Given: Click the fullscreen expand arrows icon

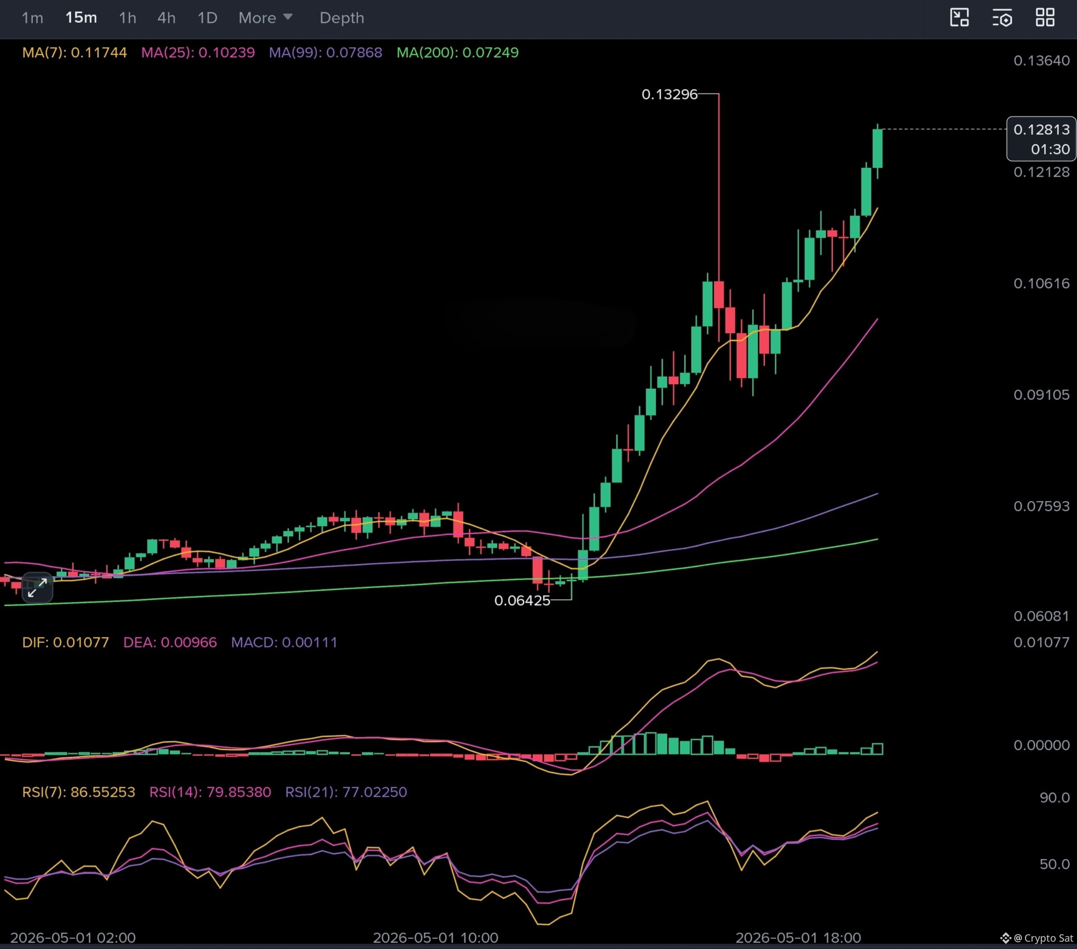Looking at the screenshot, I should (x=37, y=588).
